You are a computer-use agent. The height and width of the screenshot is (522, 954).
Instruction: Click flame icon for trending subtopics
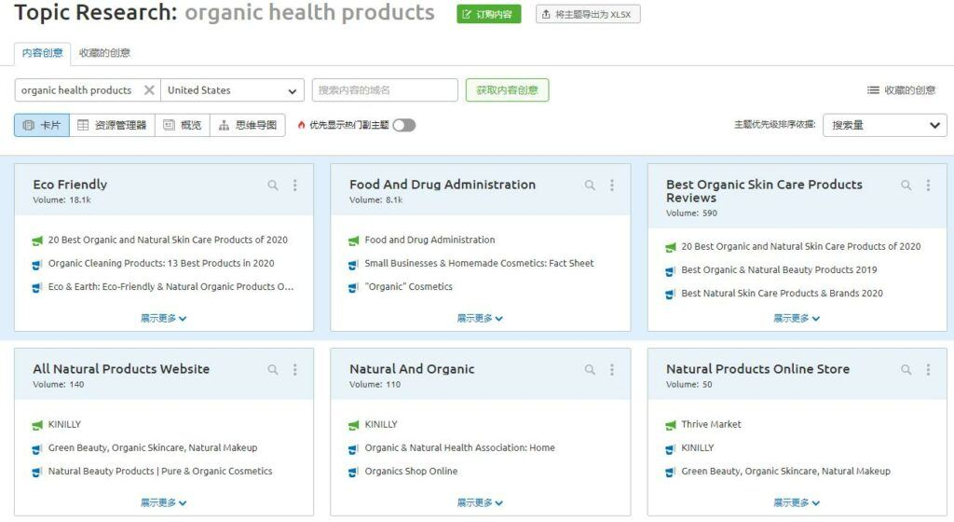(301, 125)
